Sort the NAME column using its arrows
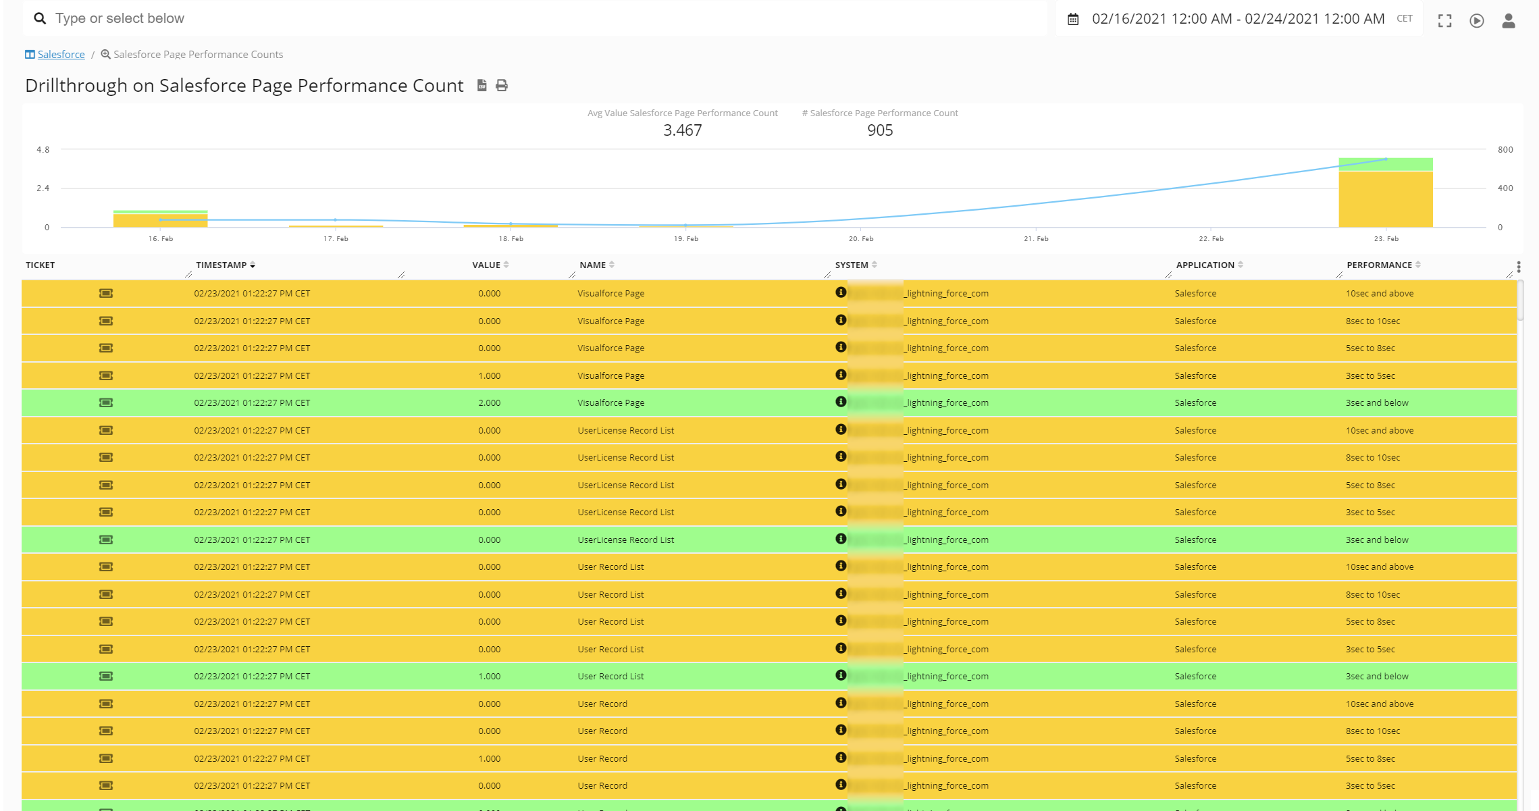 point(612,265)
